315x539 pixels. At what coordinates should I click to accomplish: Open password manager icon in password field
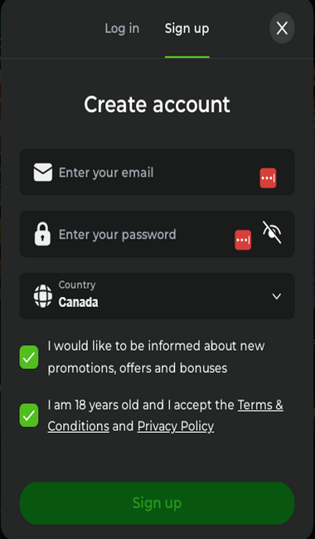(243, 240)
